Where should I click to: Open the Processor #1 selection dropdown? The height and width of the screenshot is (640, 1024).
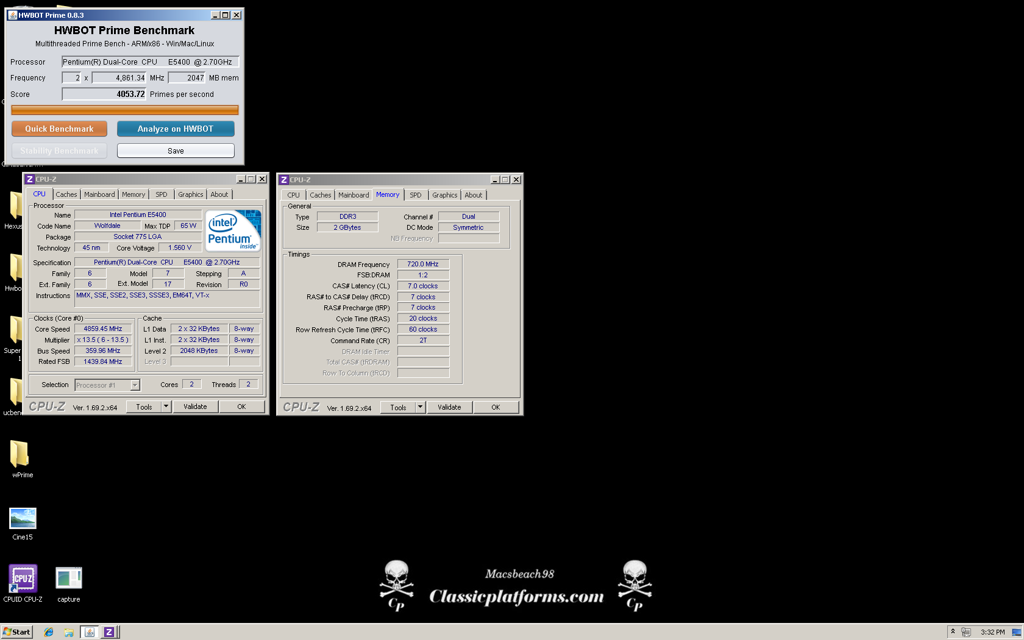pos(135,385)
